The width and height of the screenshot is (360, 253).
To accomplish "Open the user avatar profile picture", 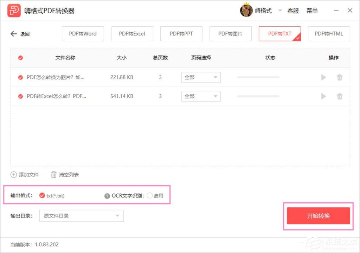I will [246, 10].
